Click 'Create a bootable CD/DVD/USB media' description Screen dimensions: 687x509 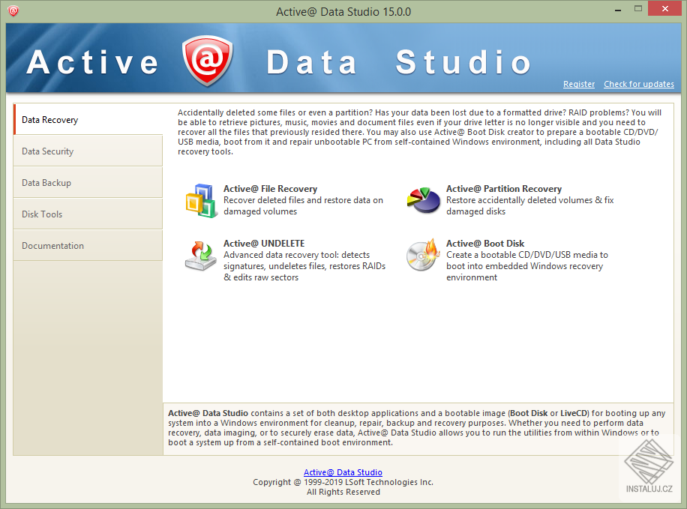click(527, 266)
